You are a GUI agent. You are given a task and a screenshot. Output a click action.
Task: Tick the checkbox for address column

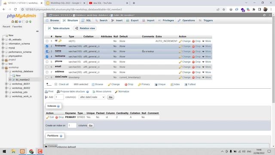tap(47, 72)
